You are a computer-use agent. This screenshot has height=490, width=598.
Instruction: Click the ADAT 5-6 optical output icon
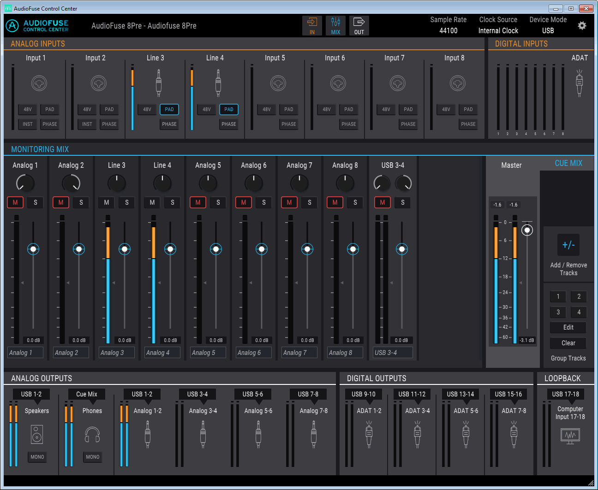466,434
